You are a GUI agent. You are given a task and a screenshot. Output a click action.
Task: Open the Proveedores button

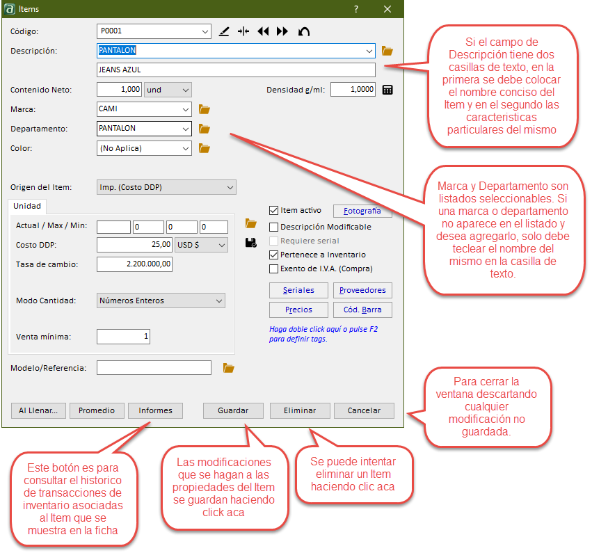[363, 290]
